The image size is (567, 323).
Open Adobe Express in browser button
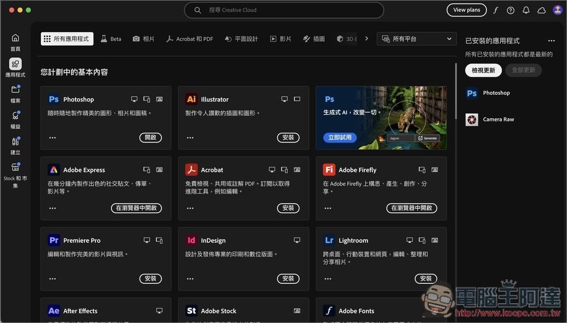[136, 208]
